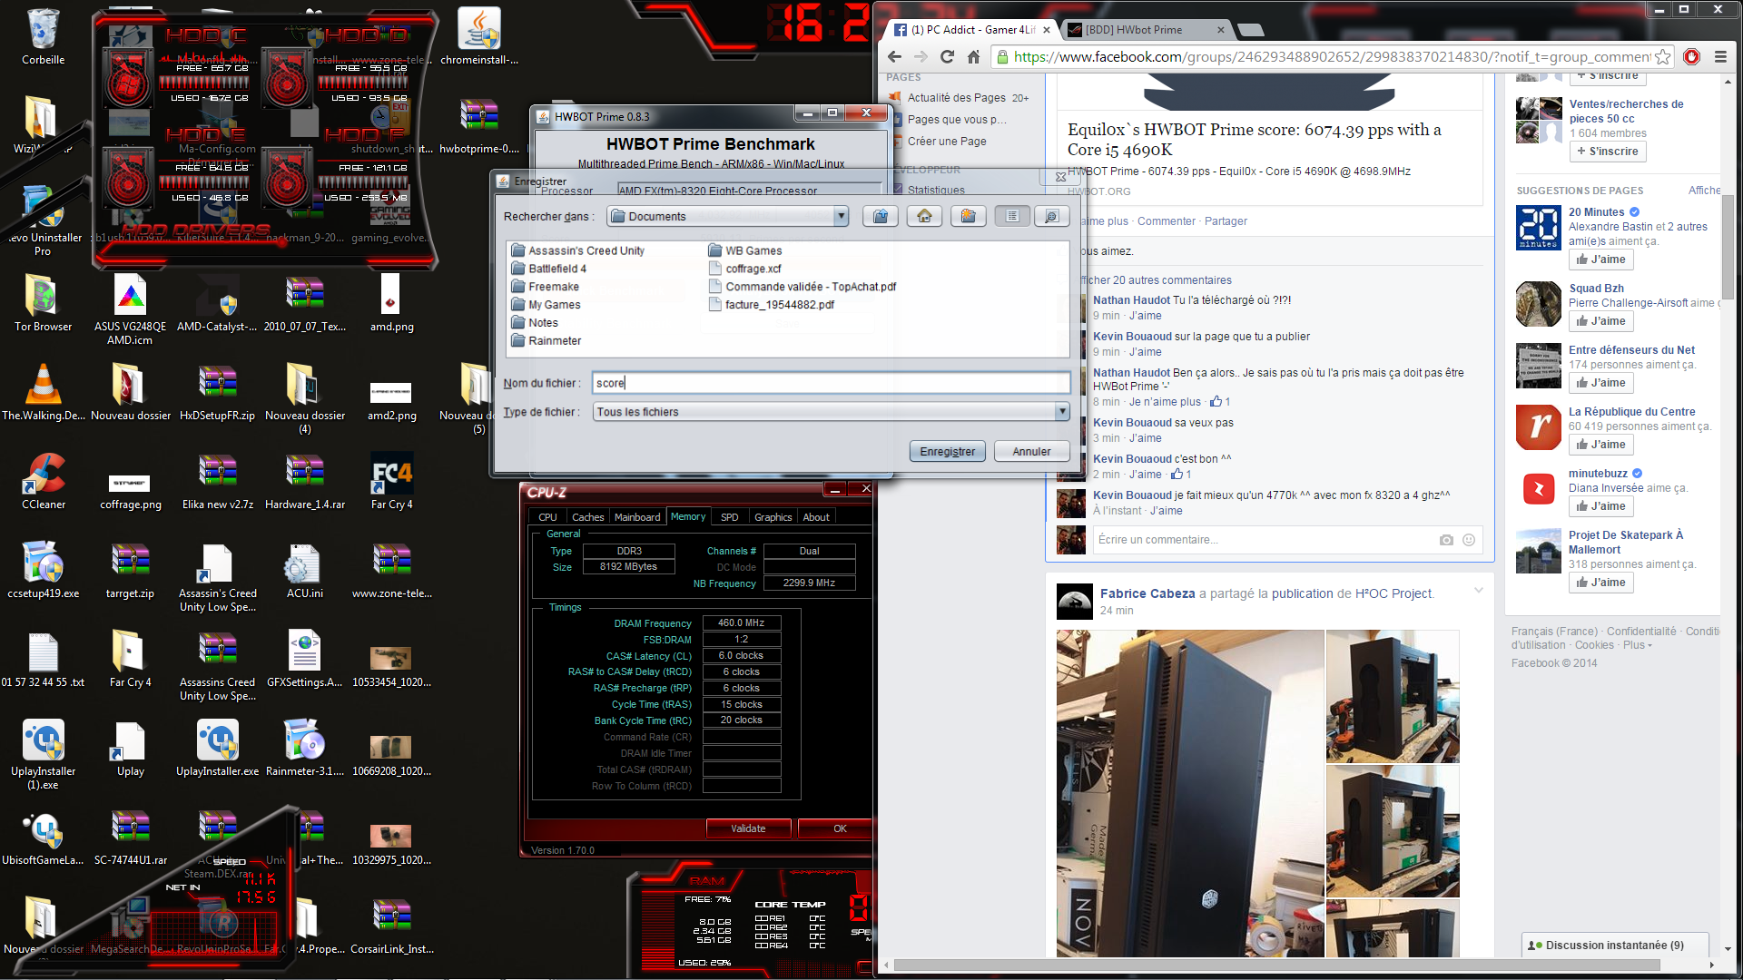Select 'Commande validée - TopAchat.pdf' file

click(x=802, y=287)
